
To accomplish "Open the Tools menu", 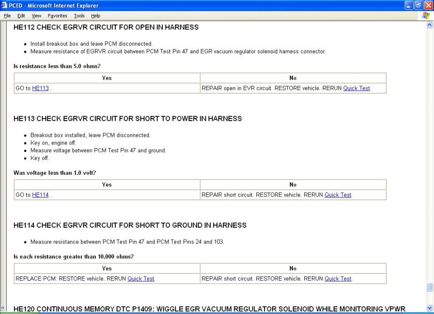I will pos(79,16).
